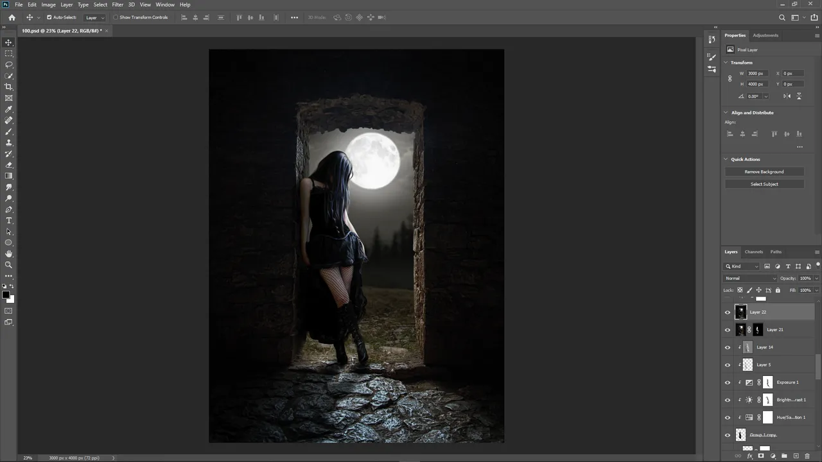
Task: Delete layer using trash icon
Action: click(x=807, y=456)
